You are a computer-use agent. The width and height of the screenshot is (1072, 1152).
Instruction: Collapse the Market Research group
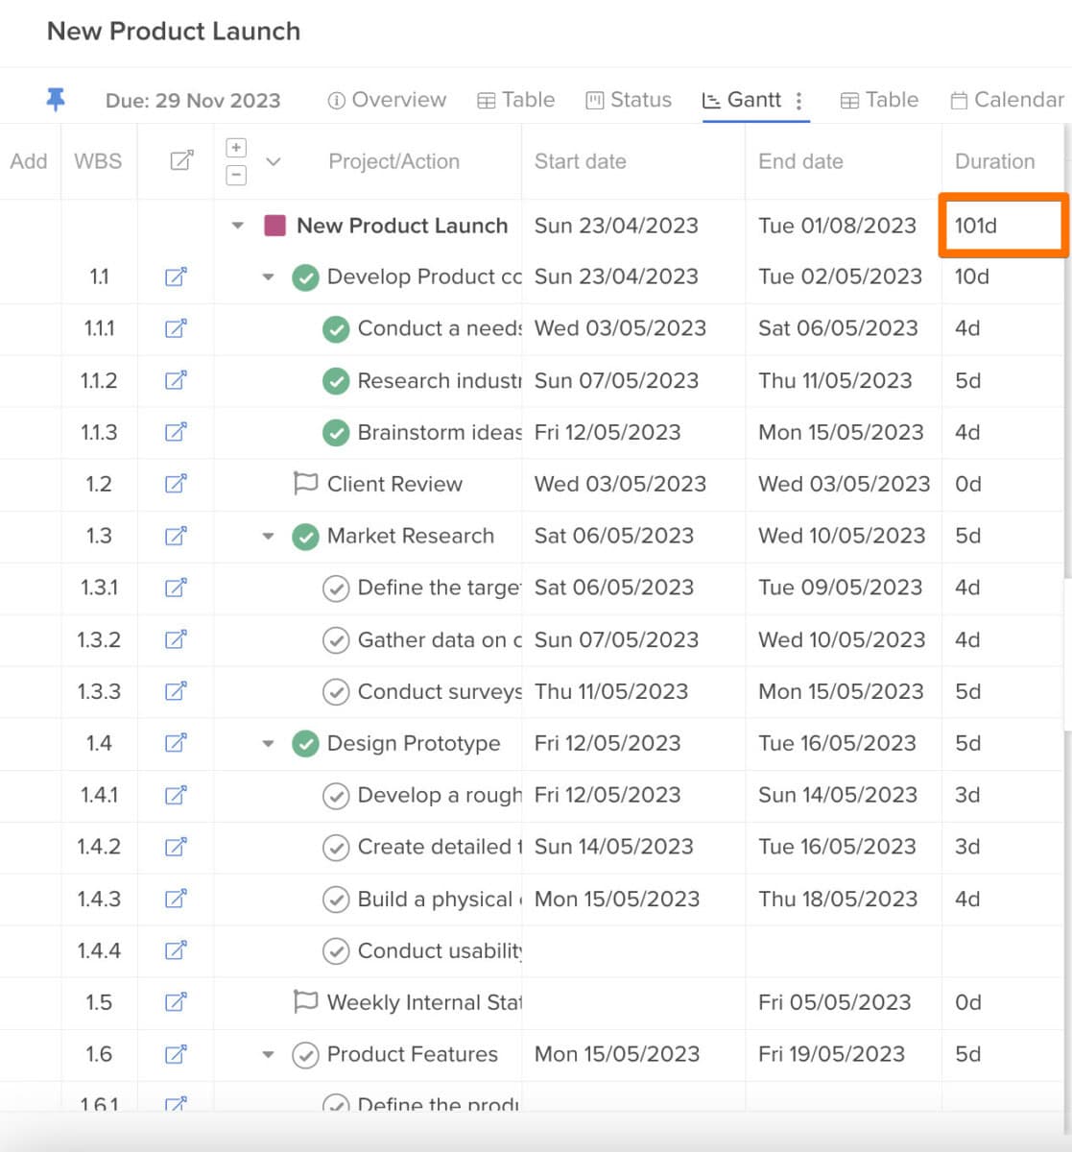(269, 537)
